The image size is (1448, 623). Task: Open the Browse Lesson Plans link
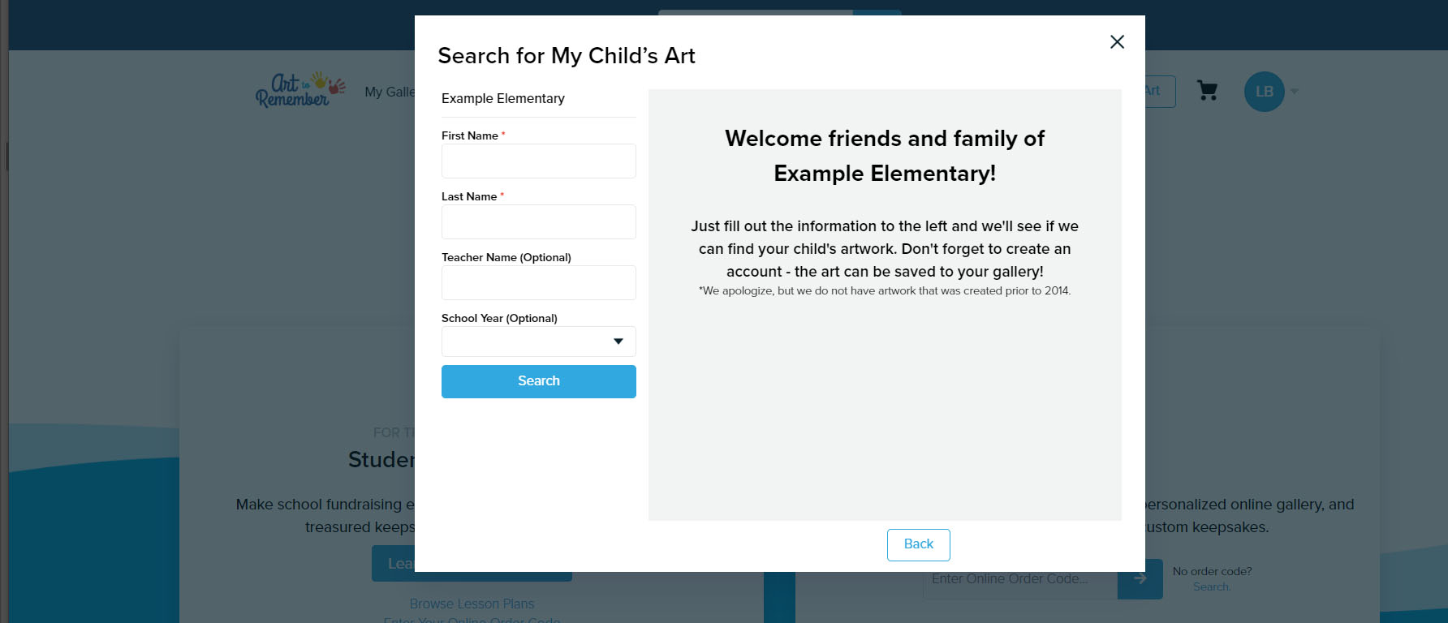coord(472,604)
